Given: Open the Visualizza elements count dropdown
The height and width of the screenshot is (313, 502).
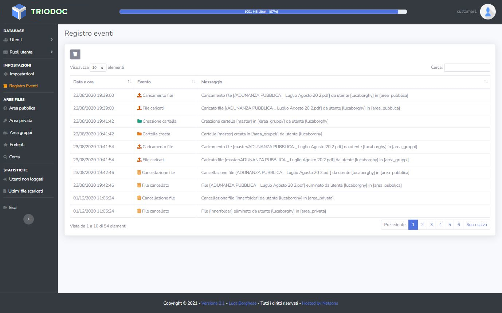Looking at the screenshot, I should (98, 68).
